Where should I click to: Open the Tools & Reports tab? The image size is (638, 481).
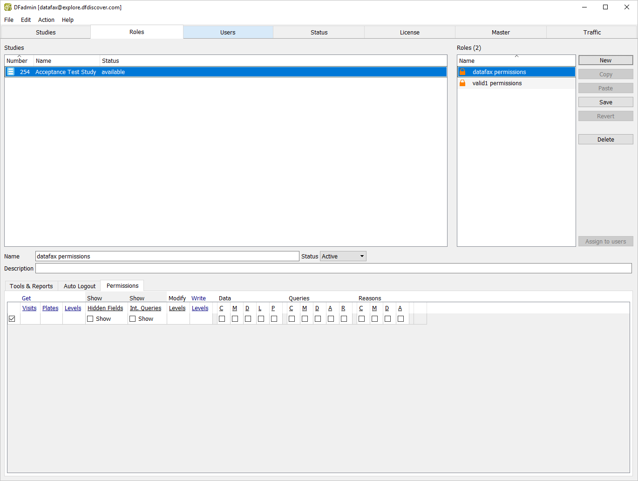tap(31, 286)
